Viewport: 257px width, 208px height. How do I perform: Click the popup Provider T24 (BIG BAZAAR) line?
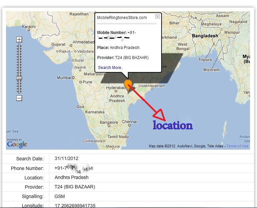click(123, 58)
